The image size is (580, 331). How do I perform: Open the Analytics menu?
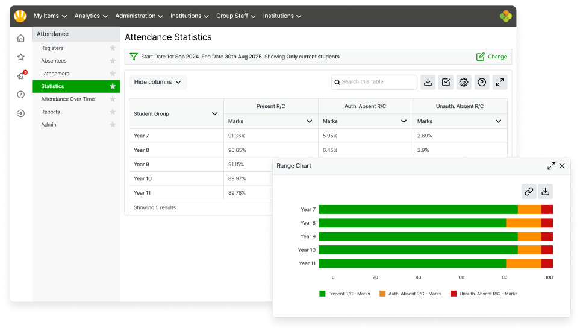tap(91, 16)
